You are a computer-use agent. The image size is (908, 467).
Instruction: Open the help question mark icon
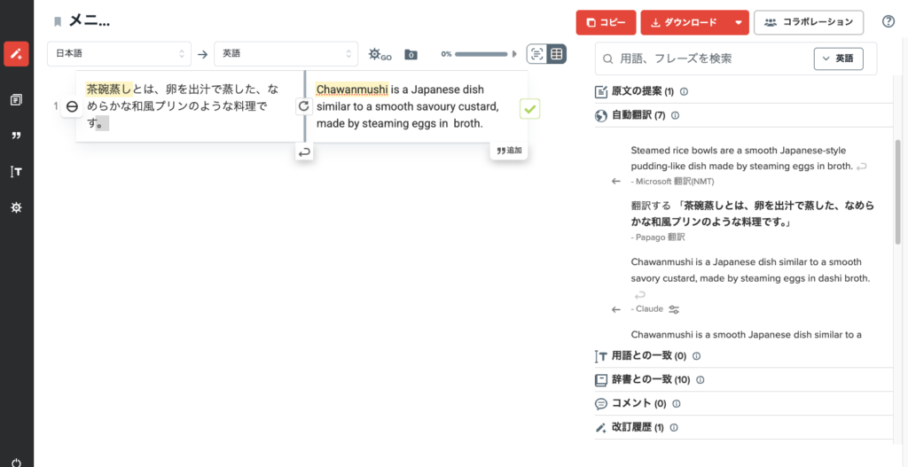[x=888, y=22]
